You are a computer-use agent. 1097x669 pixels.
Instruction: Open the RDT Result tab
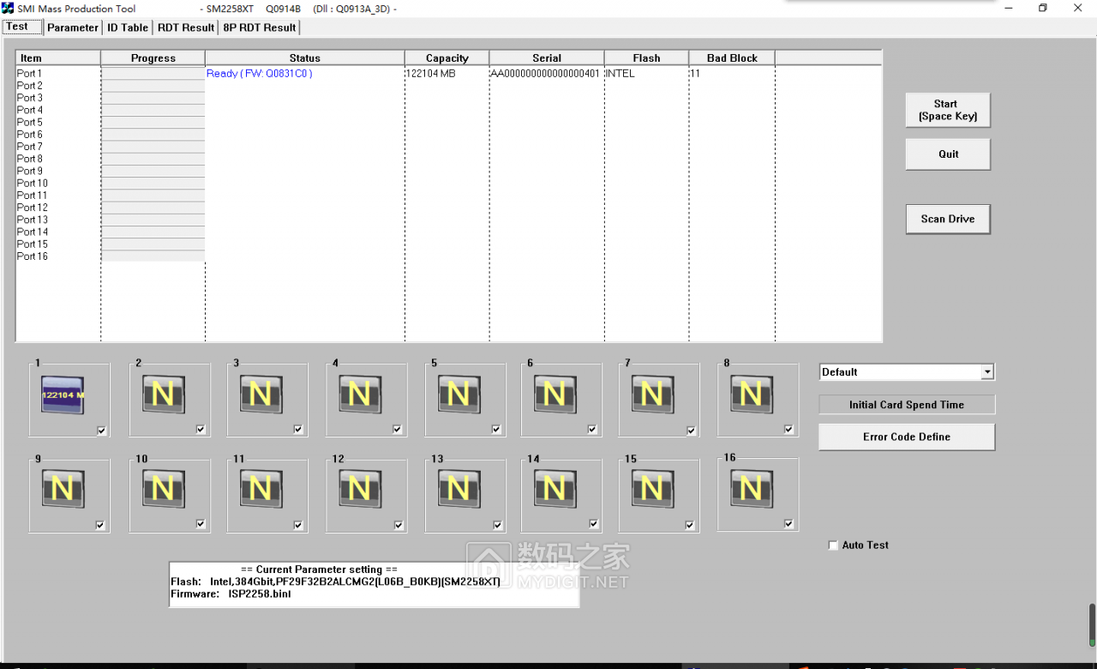tap(186, 27)
